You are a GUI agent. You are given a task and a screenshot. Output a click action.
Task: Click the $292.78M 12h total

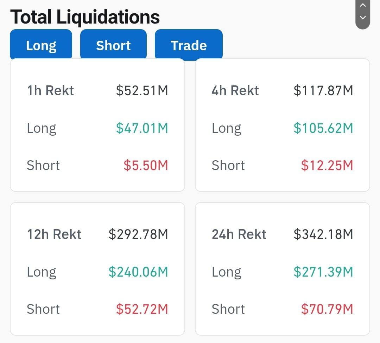(138, 234)
